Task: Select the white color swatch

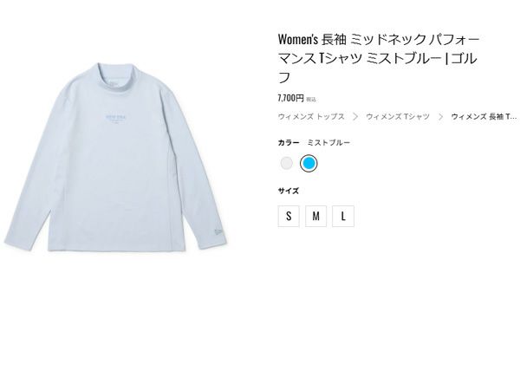Action: [287, 163]
